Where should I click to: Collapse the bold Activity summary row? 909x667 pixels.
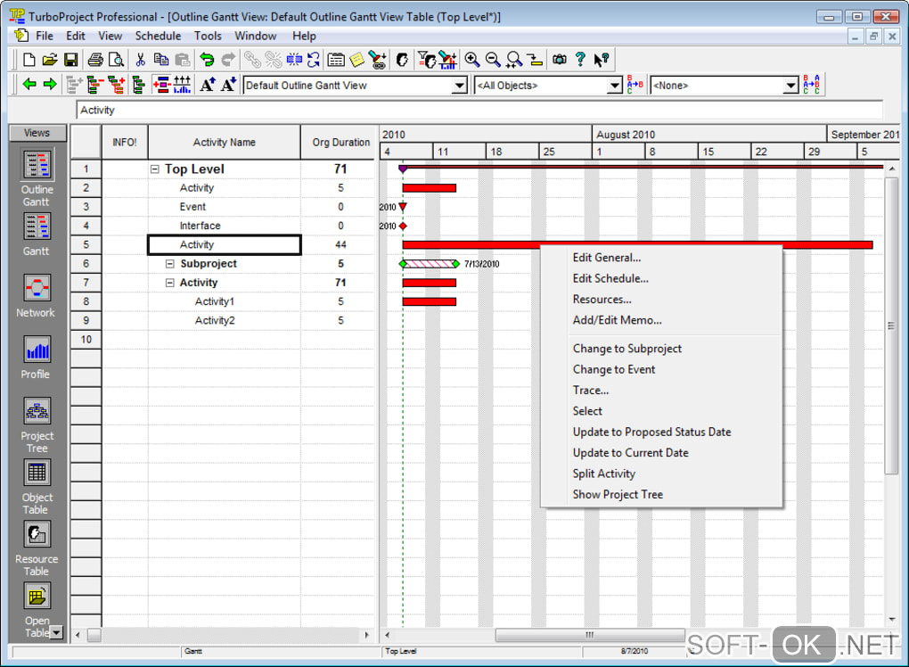[x=170, y=283]
